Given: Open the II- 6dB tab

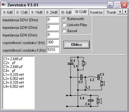Looking at the screenshot, I should 8,12.
